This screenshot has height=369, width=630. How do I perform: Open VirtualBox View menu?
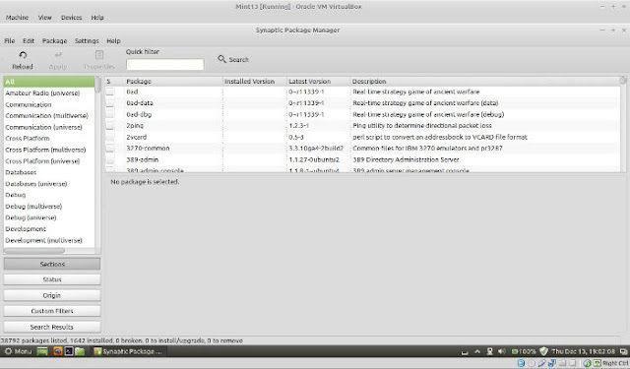coord(44,18)
